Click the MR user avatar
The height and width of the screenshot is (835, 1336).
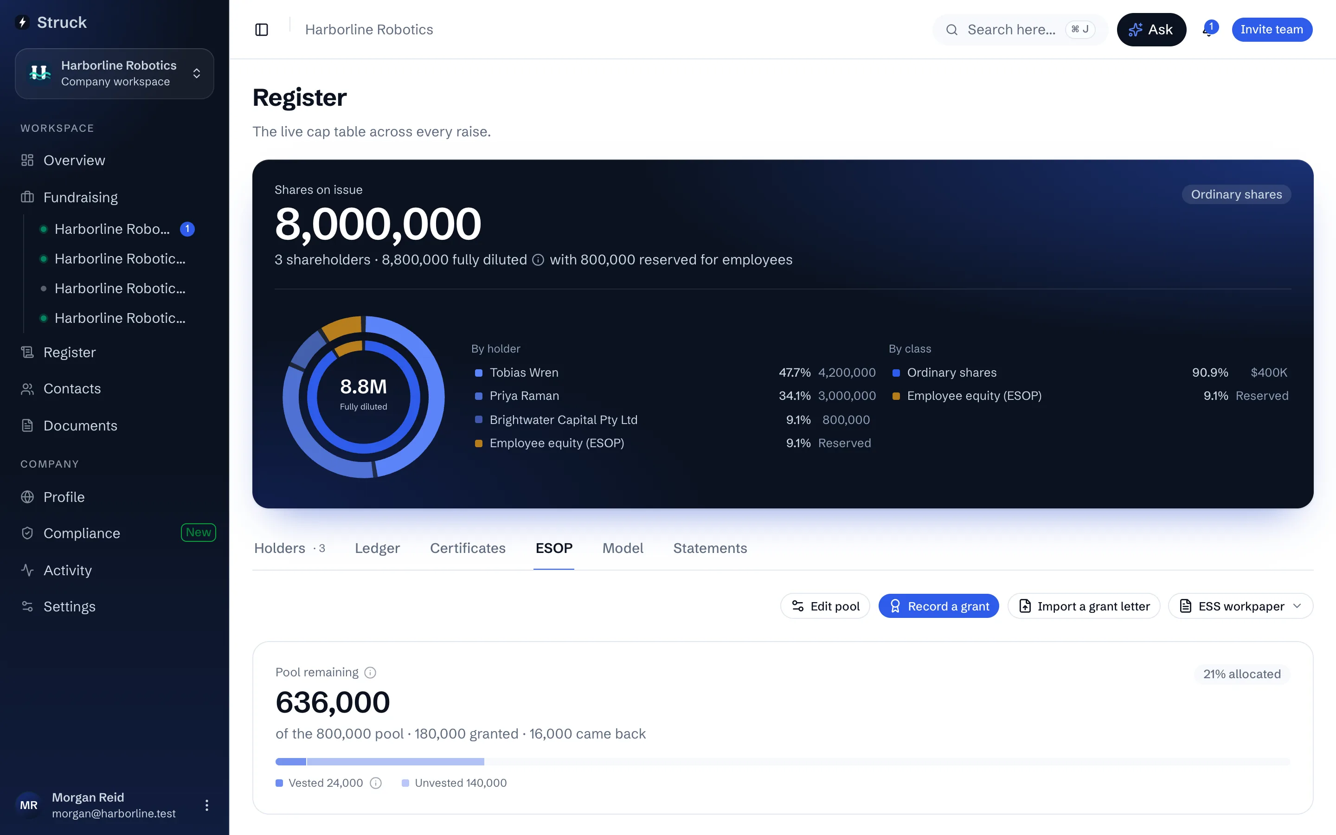point(29,805)
